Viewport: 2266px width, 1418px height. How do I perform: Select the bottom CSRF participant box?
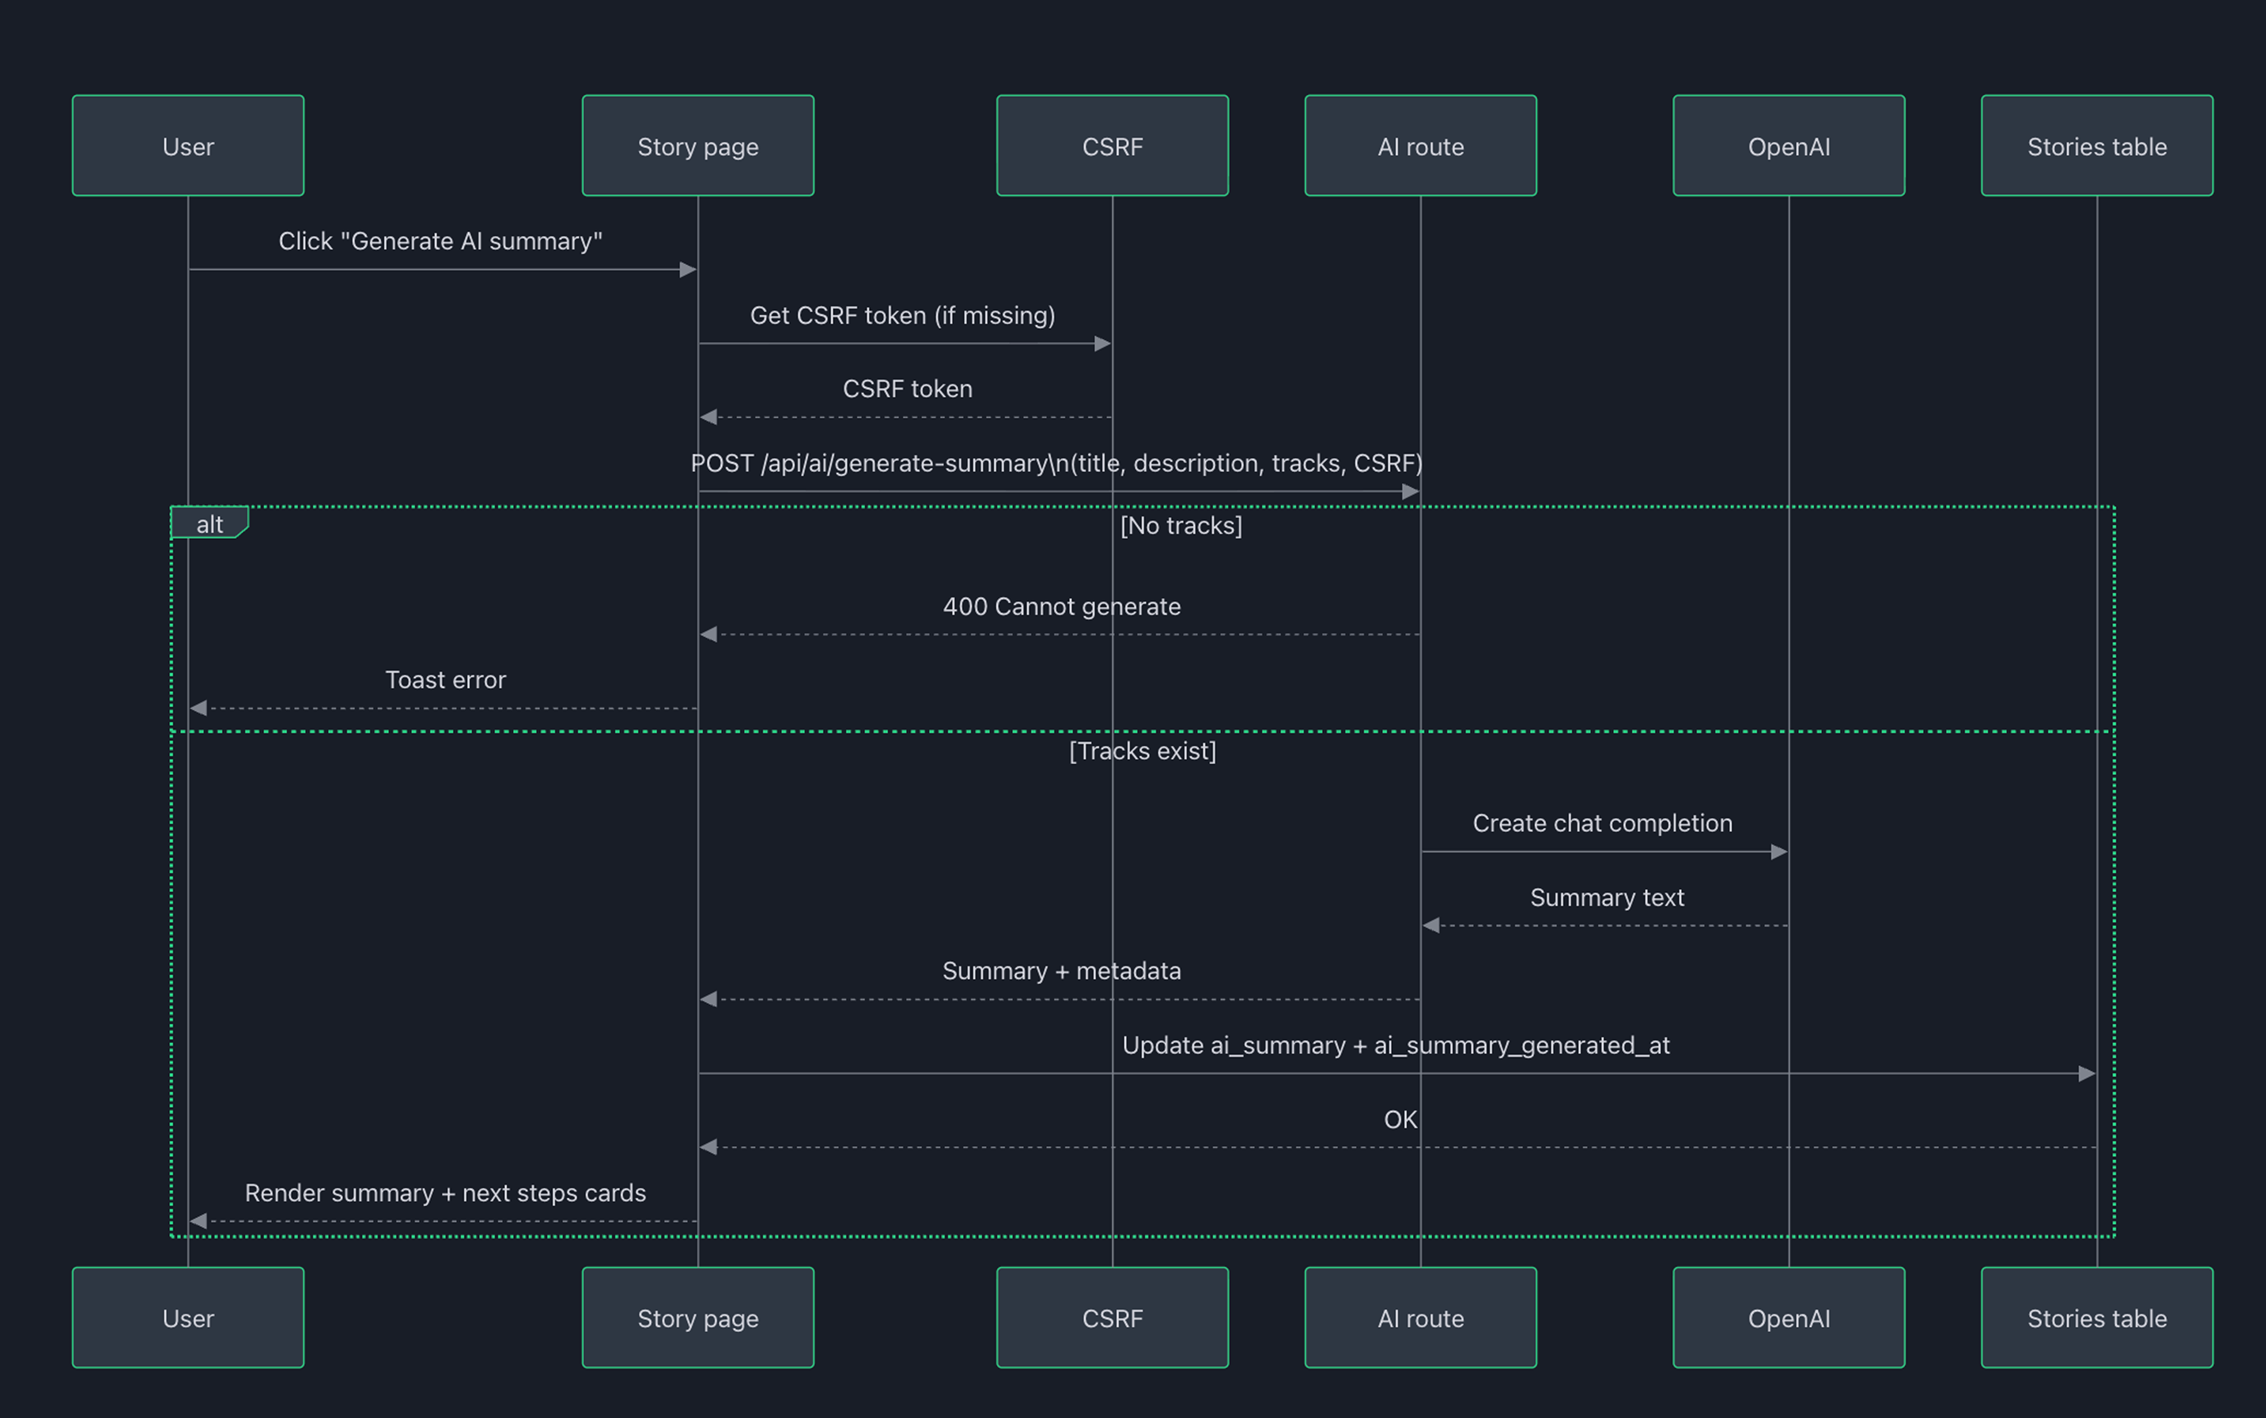(x=1112, y=1318)
